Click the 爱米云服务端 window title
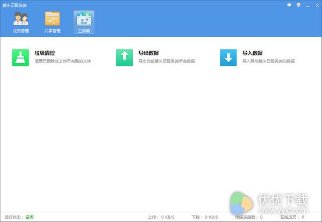Screen dimensions: 322x222 15,5
